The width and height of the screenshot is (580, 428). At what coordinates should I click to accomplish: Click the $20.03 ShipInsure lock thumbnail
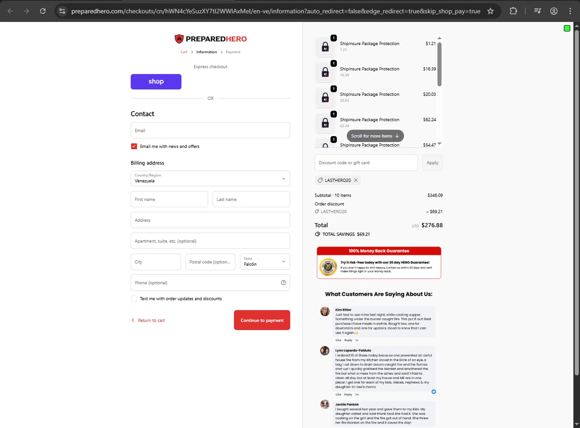(325, 97)
